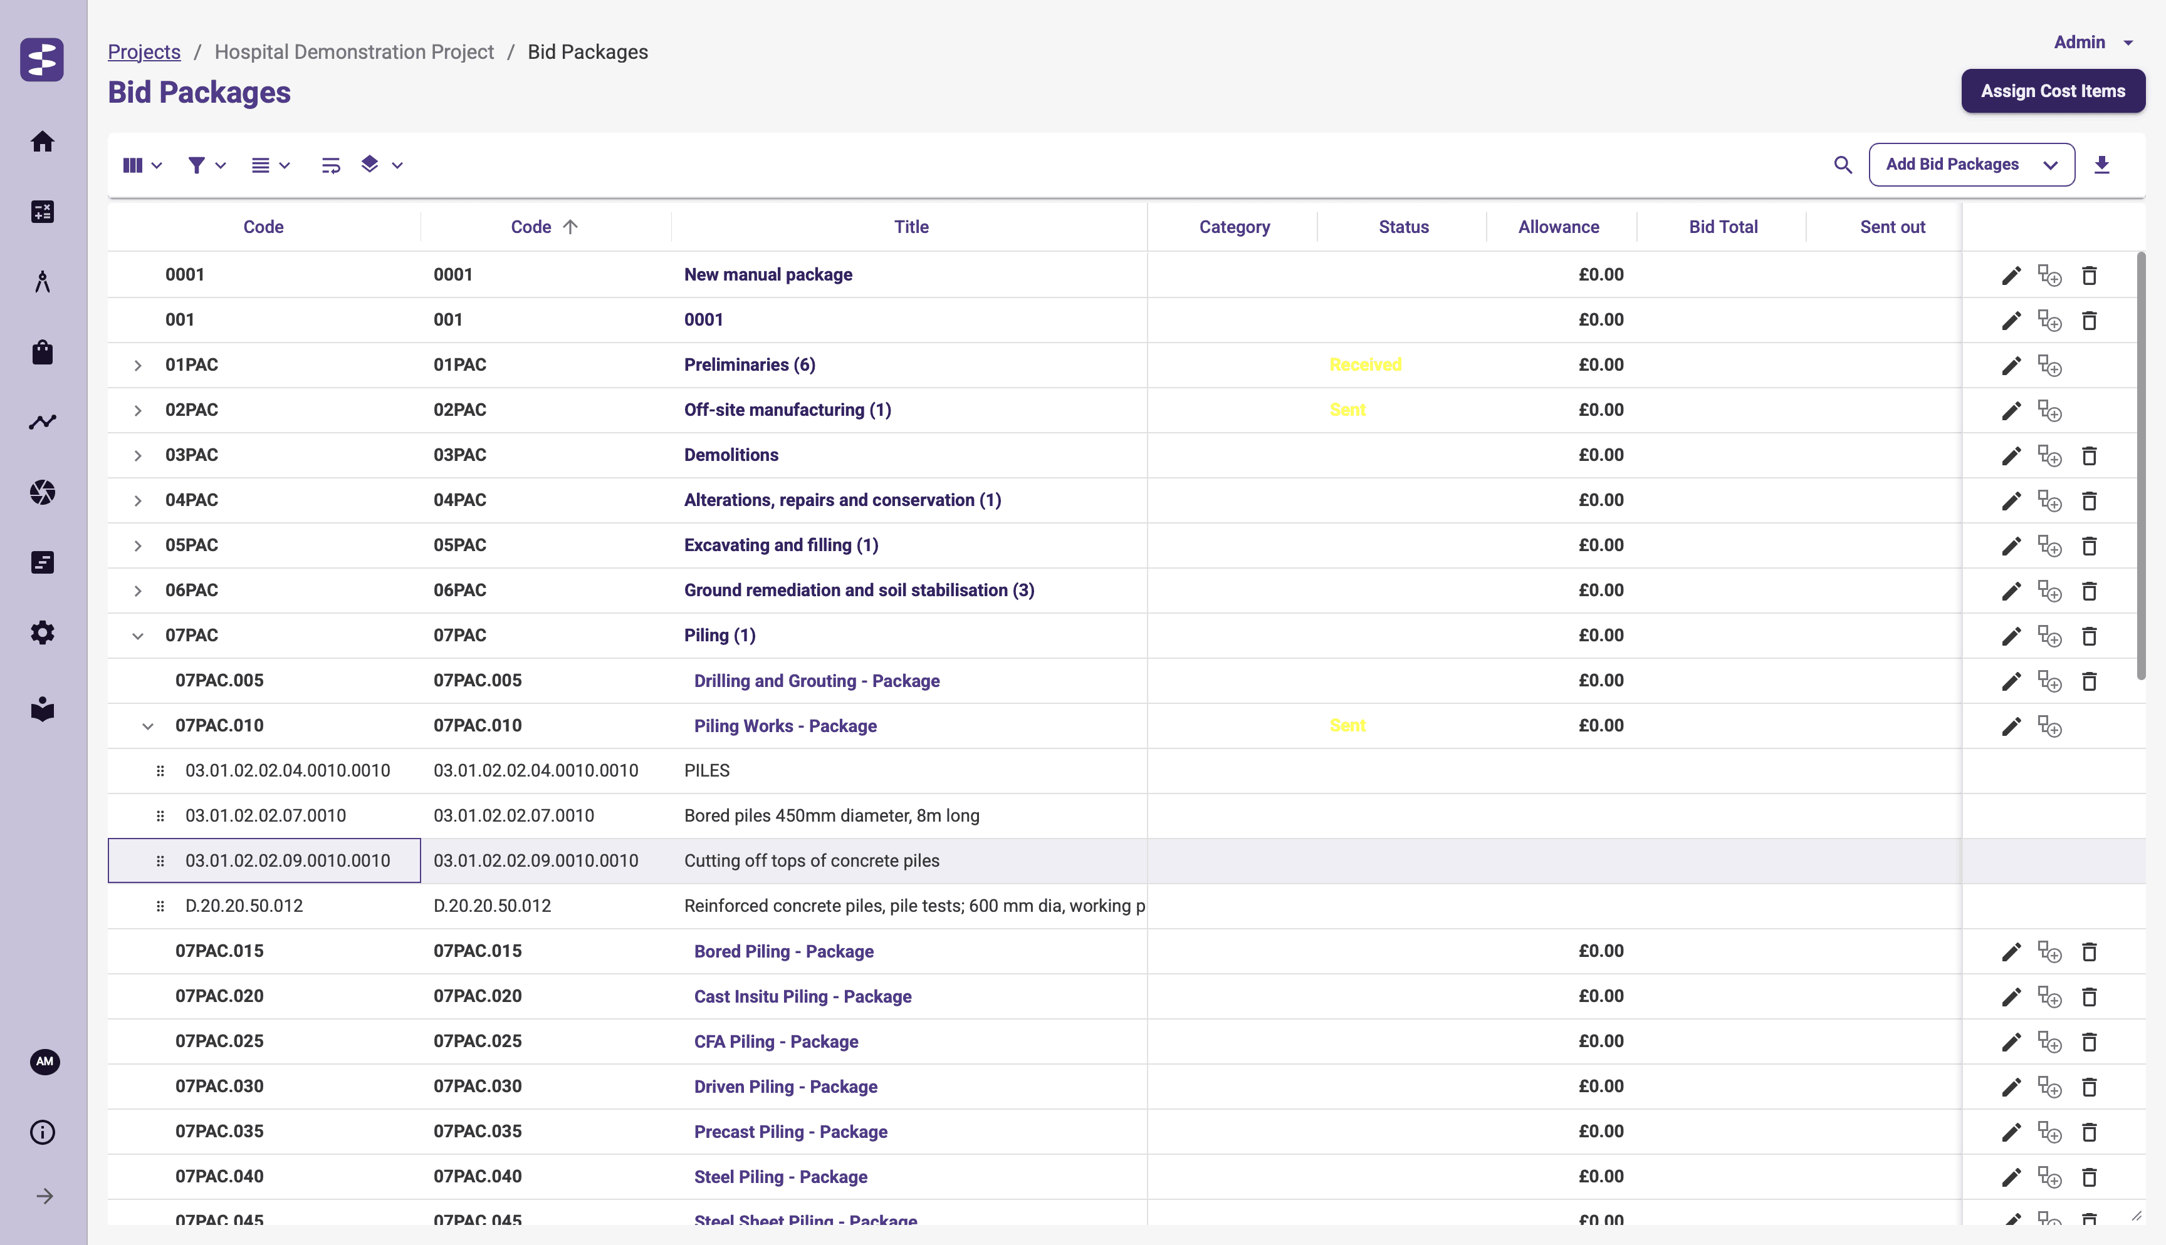Delete the New manual package row
Image resolution: width=2166 pixels, height=1245 pixels.
coord(2089,276)
